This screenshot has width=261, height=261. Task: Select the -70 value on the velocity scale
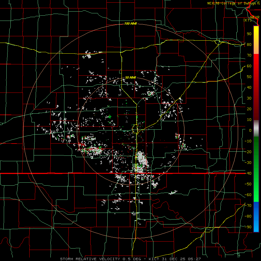(x=248, y=205)
